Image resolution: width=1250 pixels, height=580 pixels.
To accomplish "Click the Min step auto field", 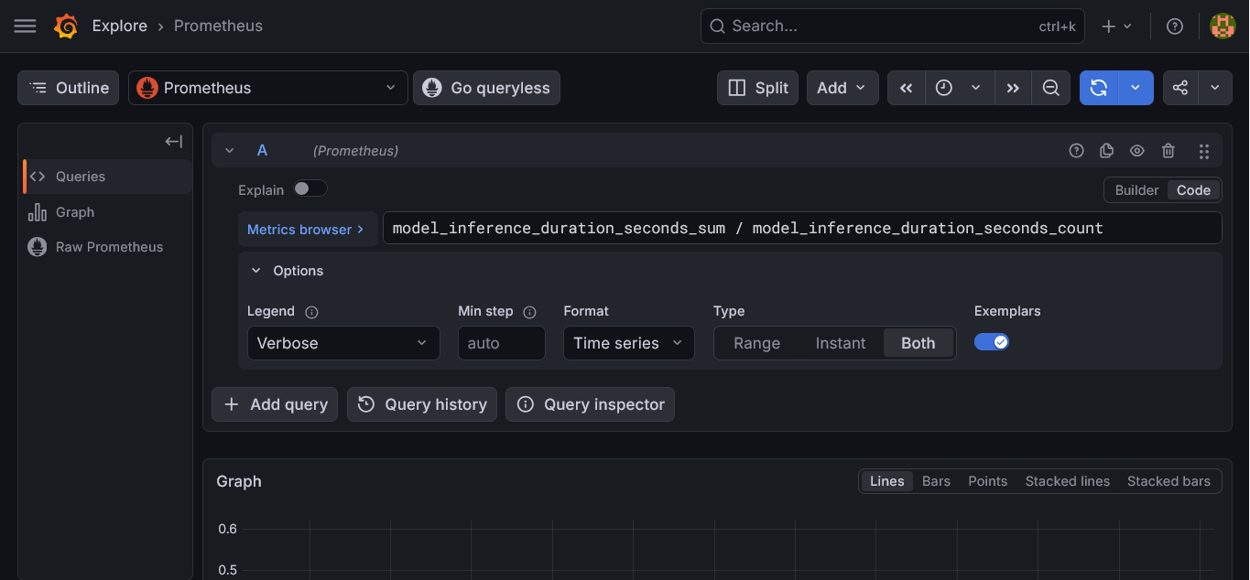I will point(502,343).
